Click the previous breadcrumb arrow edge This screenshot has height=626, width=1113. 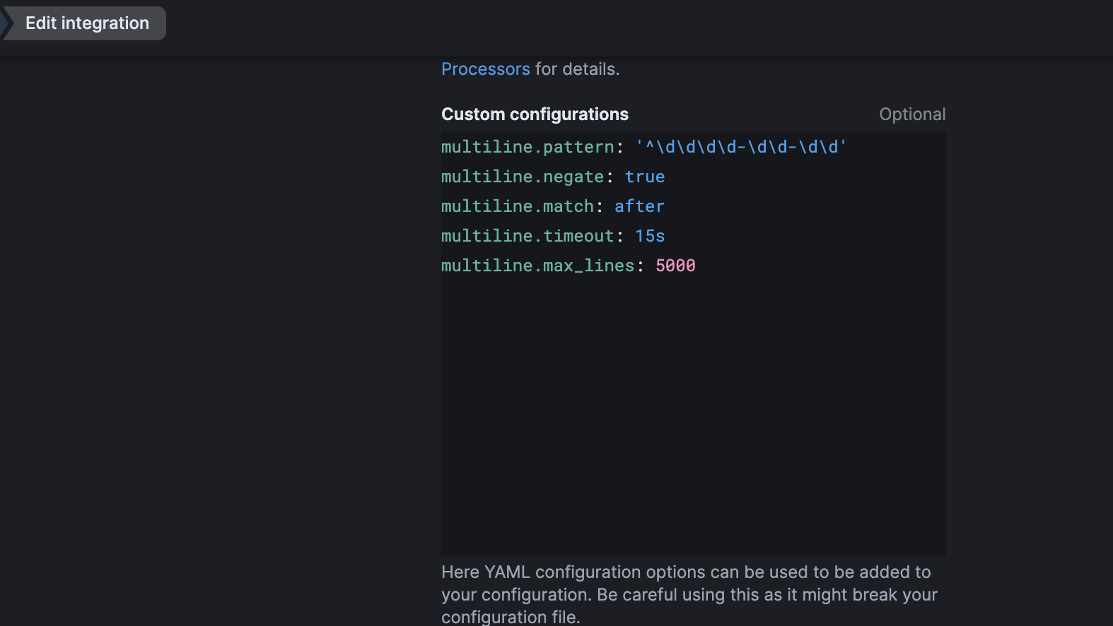pos(5,23)
